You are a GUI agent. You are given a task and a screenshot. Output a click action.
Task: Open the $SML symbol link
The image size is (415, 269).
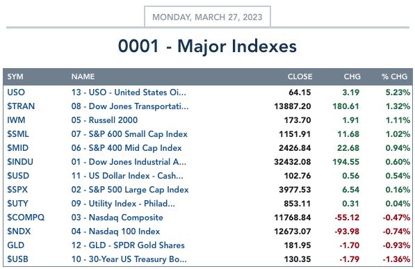pos(18,134)
